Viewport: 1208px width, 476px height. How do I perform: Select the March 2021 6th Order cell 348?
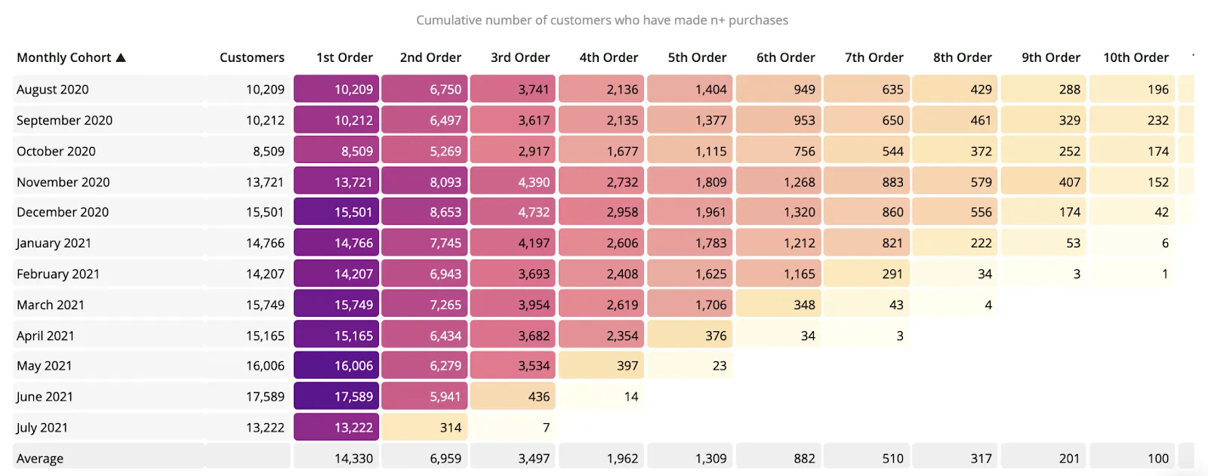pos(778,305)
